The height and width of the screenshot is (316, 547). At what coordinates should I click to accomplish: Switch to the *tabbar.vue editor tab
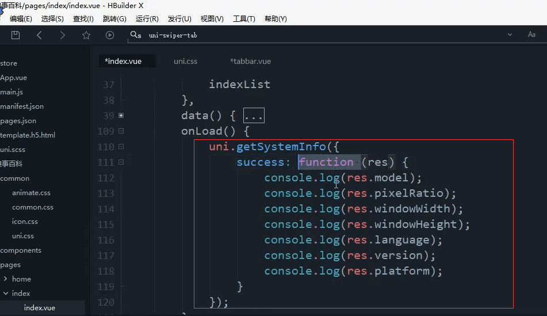point(250,61)
